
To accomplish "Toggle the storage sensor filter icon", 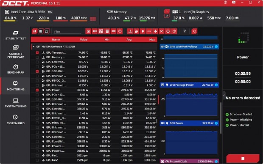I will (x=107, y=31).
